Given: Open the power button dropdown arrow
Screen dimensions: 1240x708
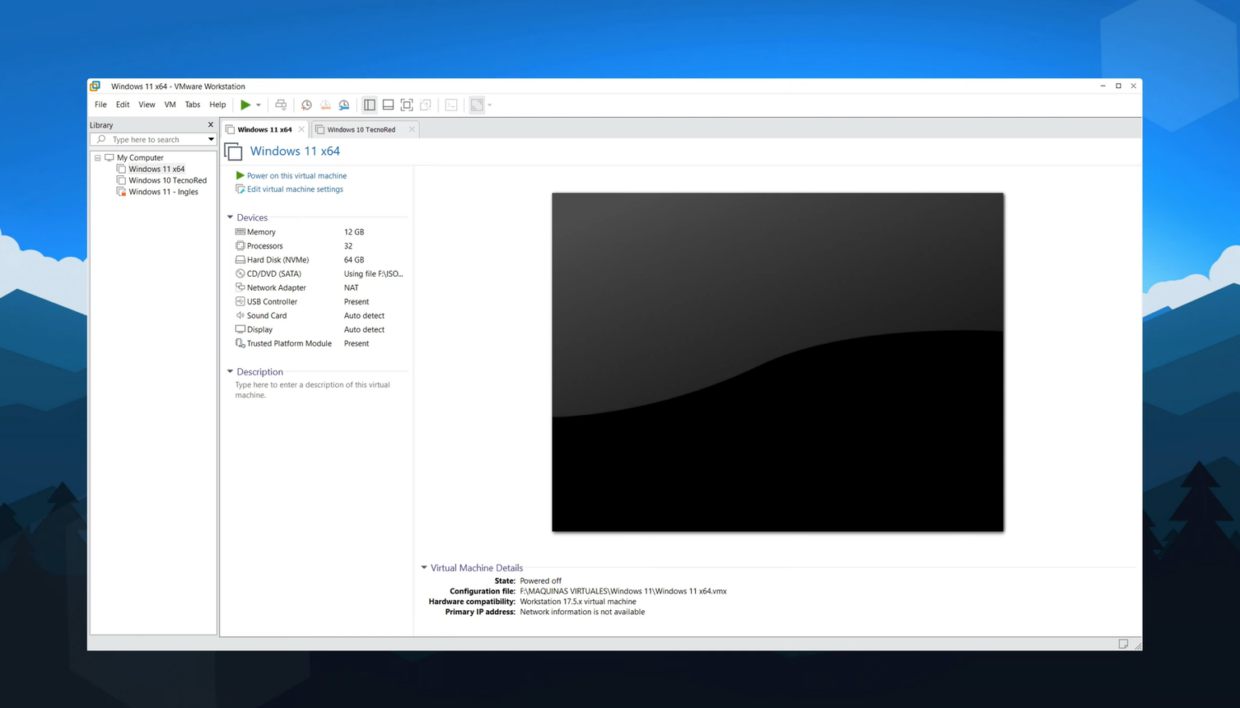Looking at the screenshot, I should click(x=258, y=104).
